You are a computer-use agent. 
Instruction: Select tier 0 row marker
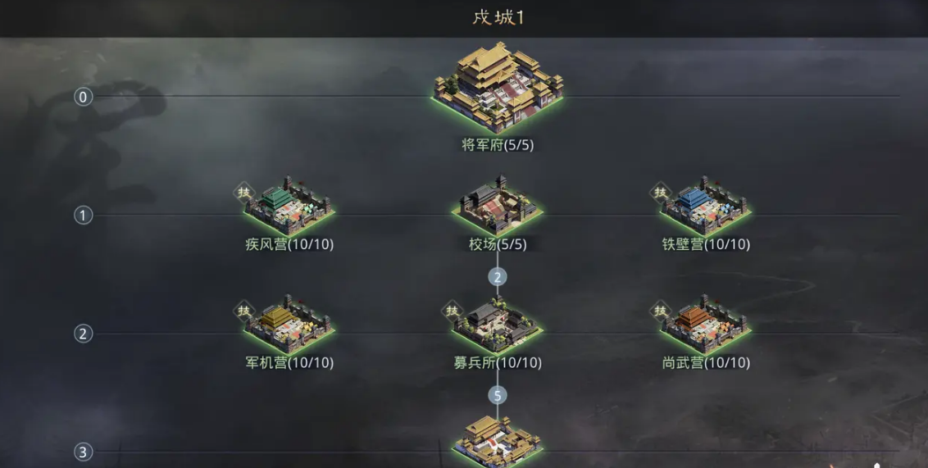84,97
